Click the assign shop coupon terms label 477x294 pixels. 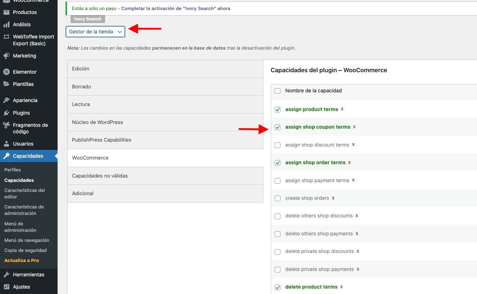(x=318, y=127)
